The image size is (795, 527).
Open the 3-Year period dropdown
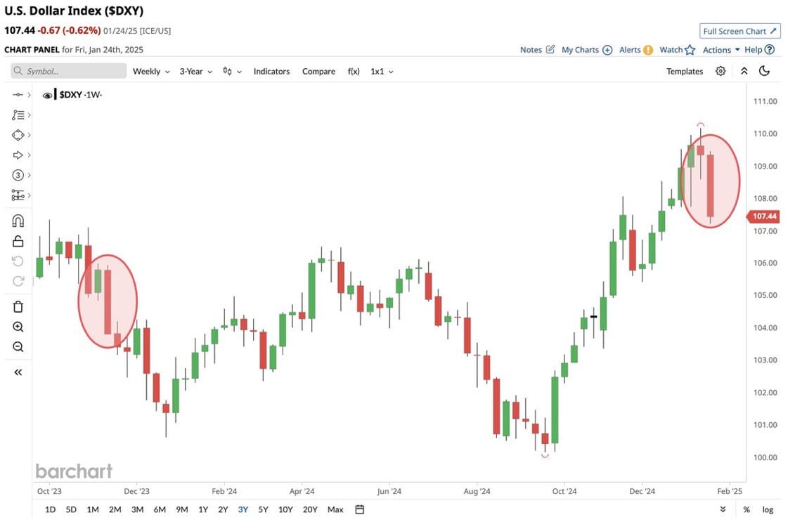point(195,72)
